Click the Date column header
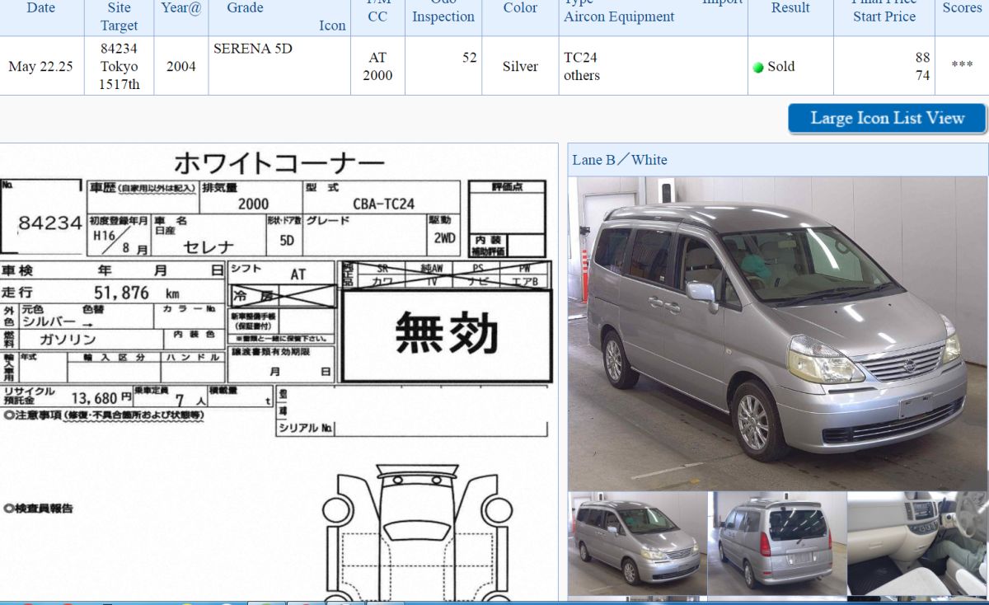The height and width of the screenshot is (605, 989). (x=41, y=8)
